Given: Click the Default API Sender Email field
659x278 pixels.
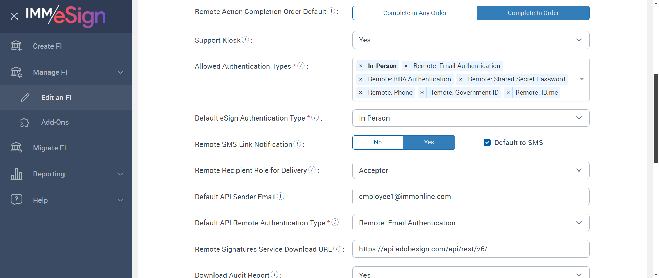Looking at the screenshot, I should pos(471,197).
